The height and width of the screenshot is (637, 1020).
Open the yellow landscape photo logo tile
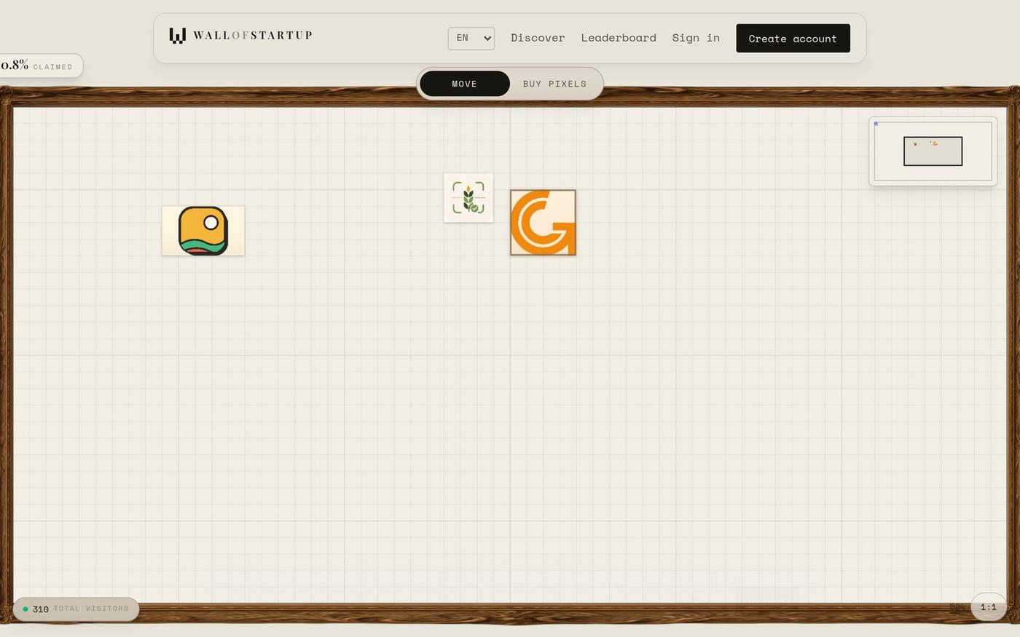point(203,231)
